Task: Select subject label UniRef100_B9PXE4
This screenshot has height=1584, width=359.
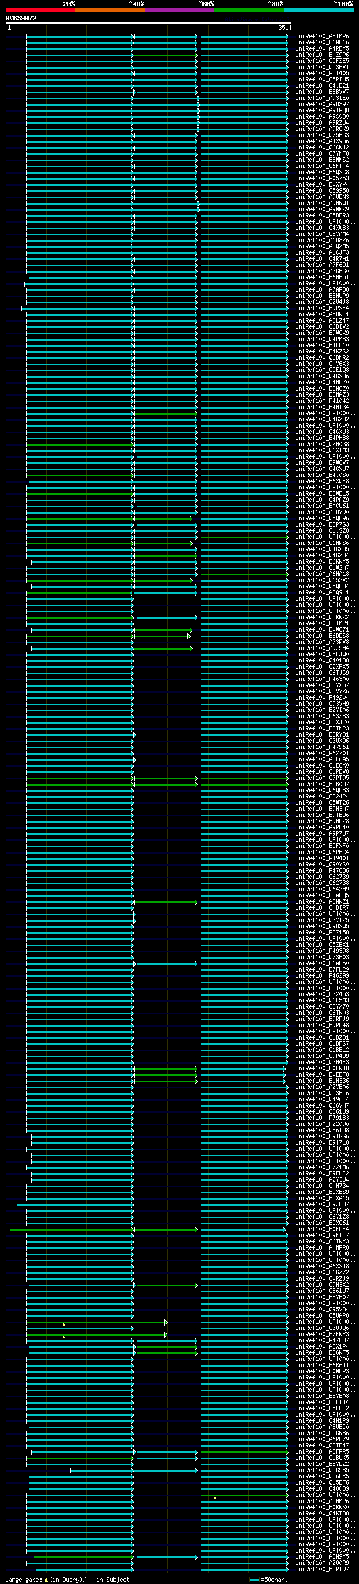Action: tap(322, 308)
